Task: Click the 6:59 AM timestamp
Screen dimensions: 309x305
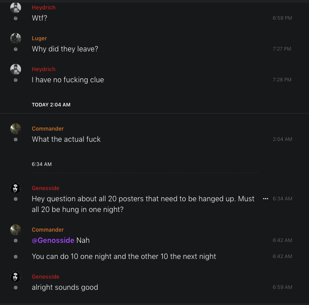Action: pos(282,288)
